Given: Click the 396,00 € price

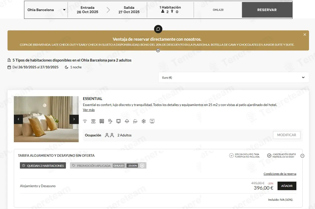Looking at the screenshot, I should [x=263, y=188].
